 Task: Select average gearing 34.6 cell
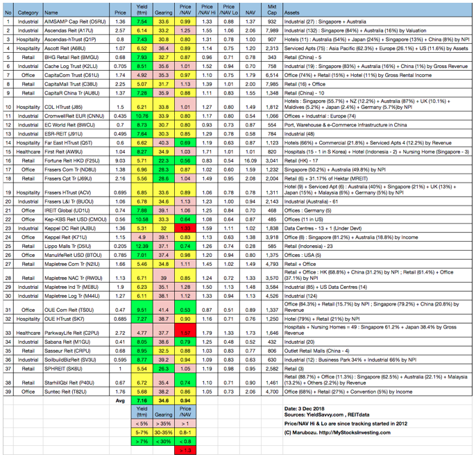(164, 401)
